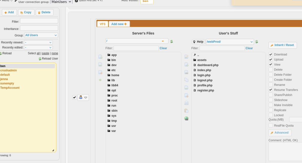Refresh the Server's Files listing
Viewport: 302px width, 163px height.
171,42
